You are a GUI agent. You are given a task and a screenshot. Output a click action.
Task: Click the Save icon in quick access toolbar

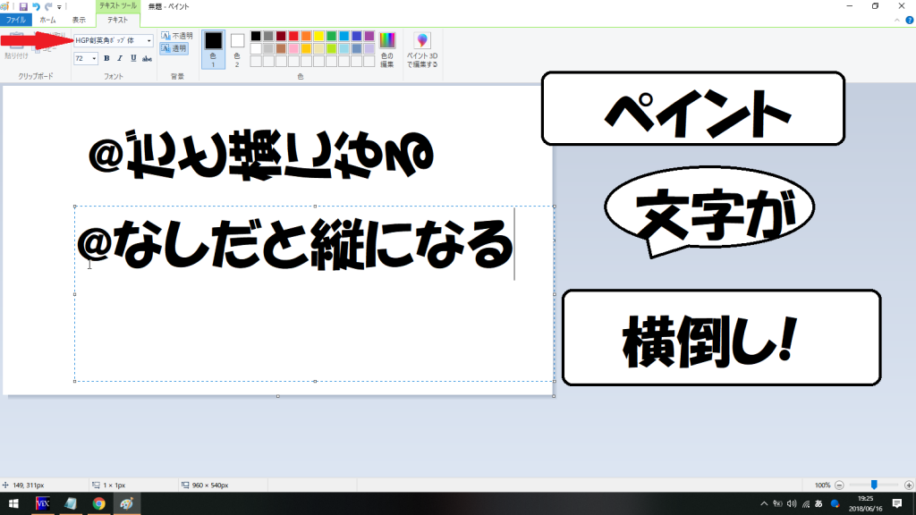click(23, 6)
